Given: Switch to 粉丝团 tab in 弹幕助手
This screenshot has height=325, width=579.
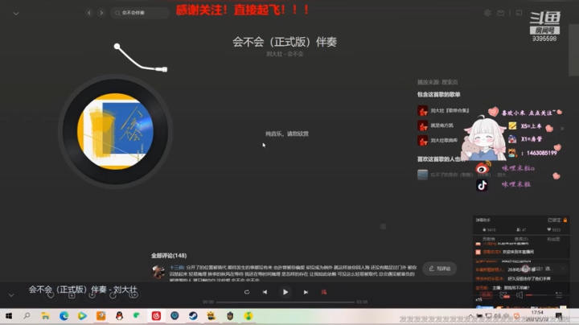Looking at the screenshot, I should click(553, 239).
